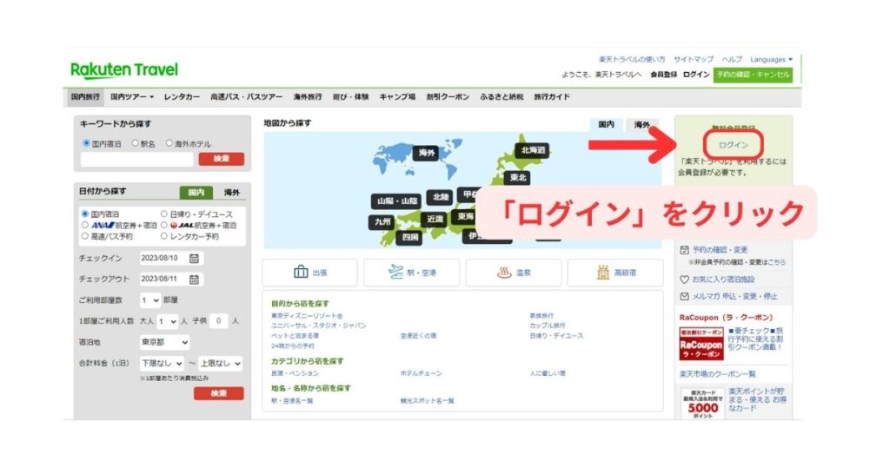The height and width of the screenshot is (467, 890).
Task: Open the 高速バス・バスツアー menu item
Action: (x=246, y=97)
